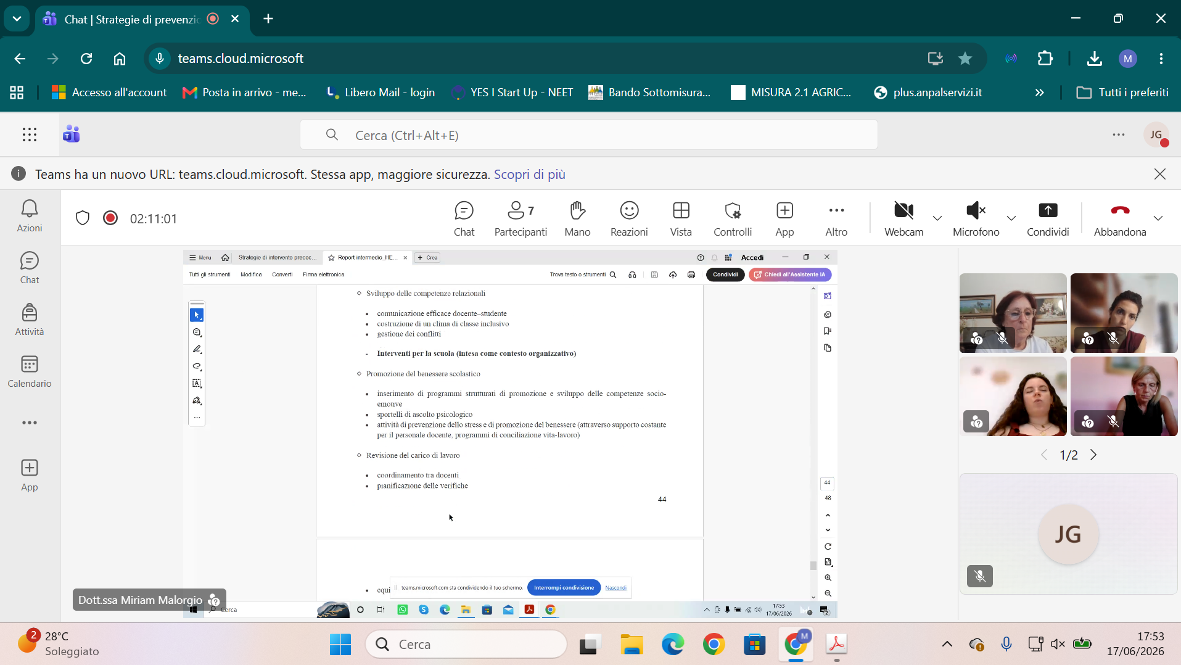
Task: Expand the Microfono options arrow
Action: 1011,218
